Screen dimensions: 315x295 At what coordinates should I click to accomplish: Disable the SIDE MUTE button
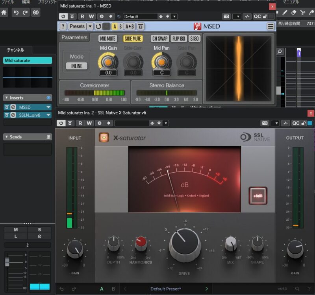point(133,39)
